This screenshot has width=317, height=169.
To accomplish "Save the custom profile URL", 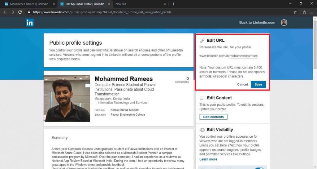I will [x=258, y=84].
